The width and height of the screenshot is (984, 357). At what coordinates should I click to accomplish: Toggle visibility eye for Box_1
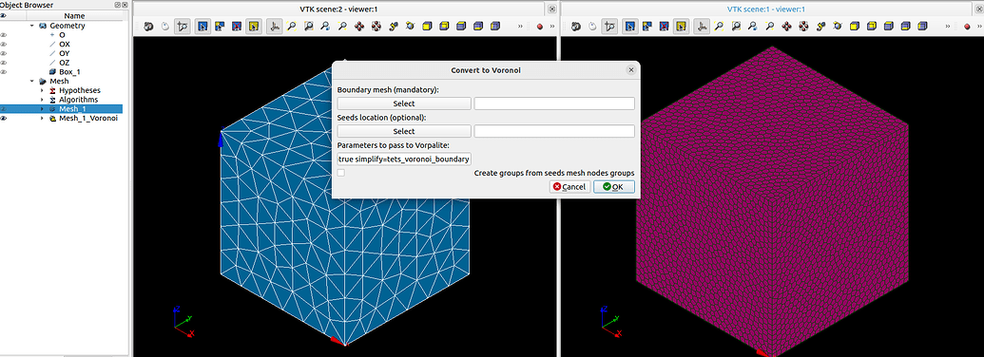click(x=3, y=72)
